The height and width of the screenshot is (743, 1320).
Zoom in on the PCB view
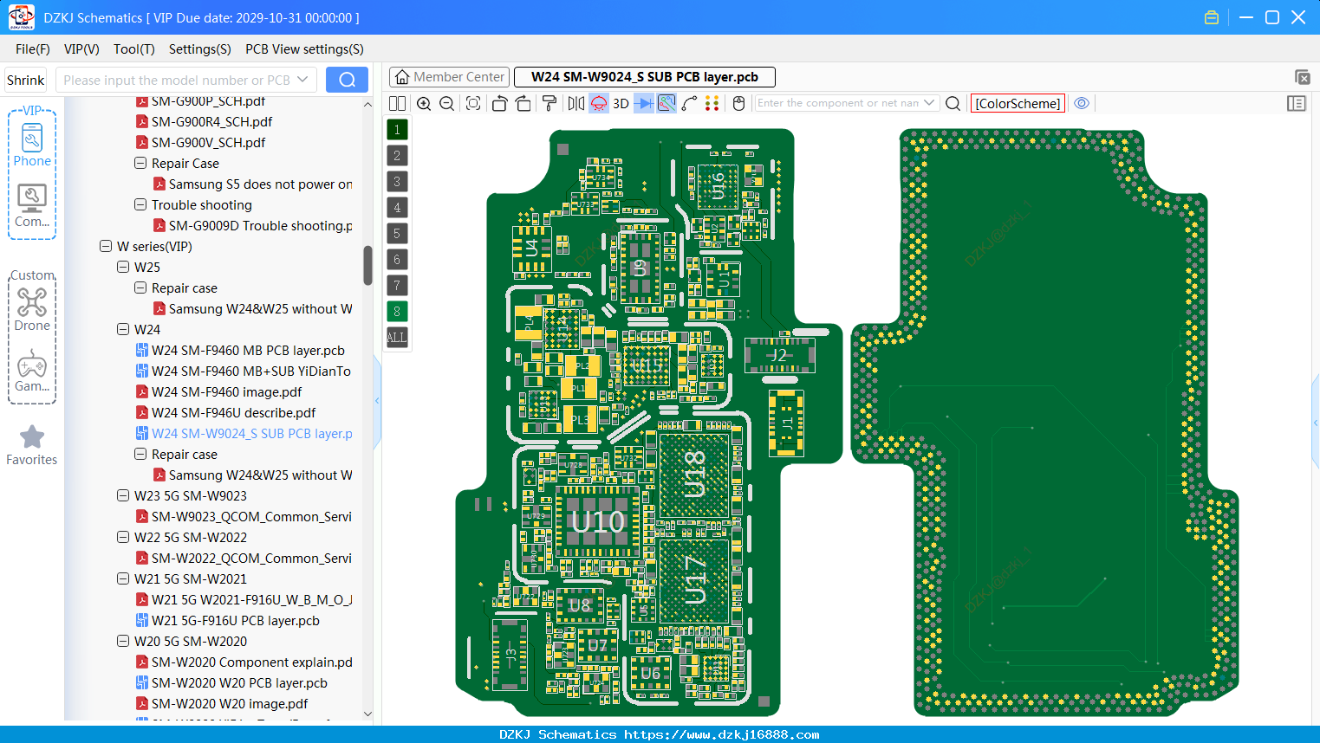(424, 103)
